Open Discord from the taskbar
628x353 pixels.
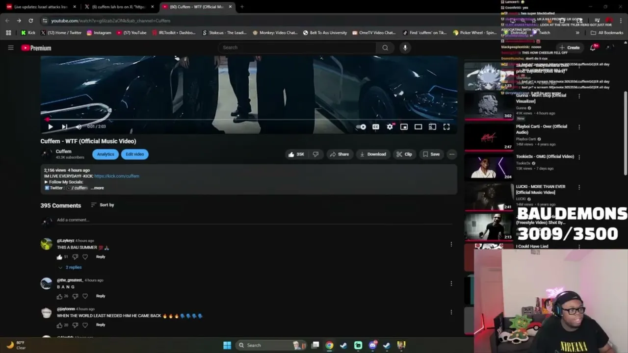[x=372, y=345]
